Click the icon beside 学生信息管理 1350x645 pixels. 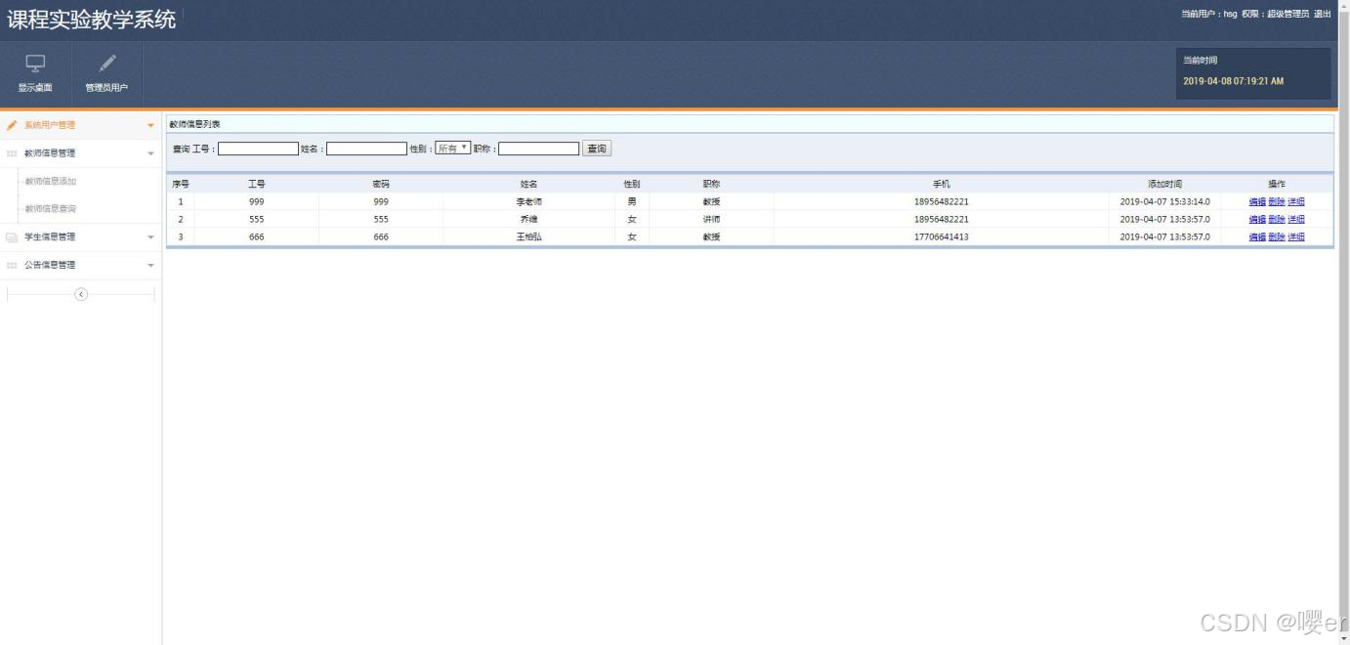(x=12, y=237)
